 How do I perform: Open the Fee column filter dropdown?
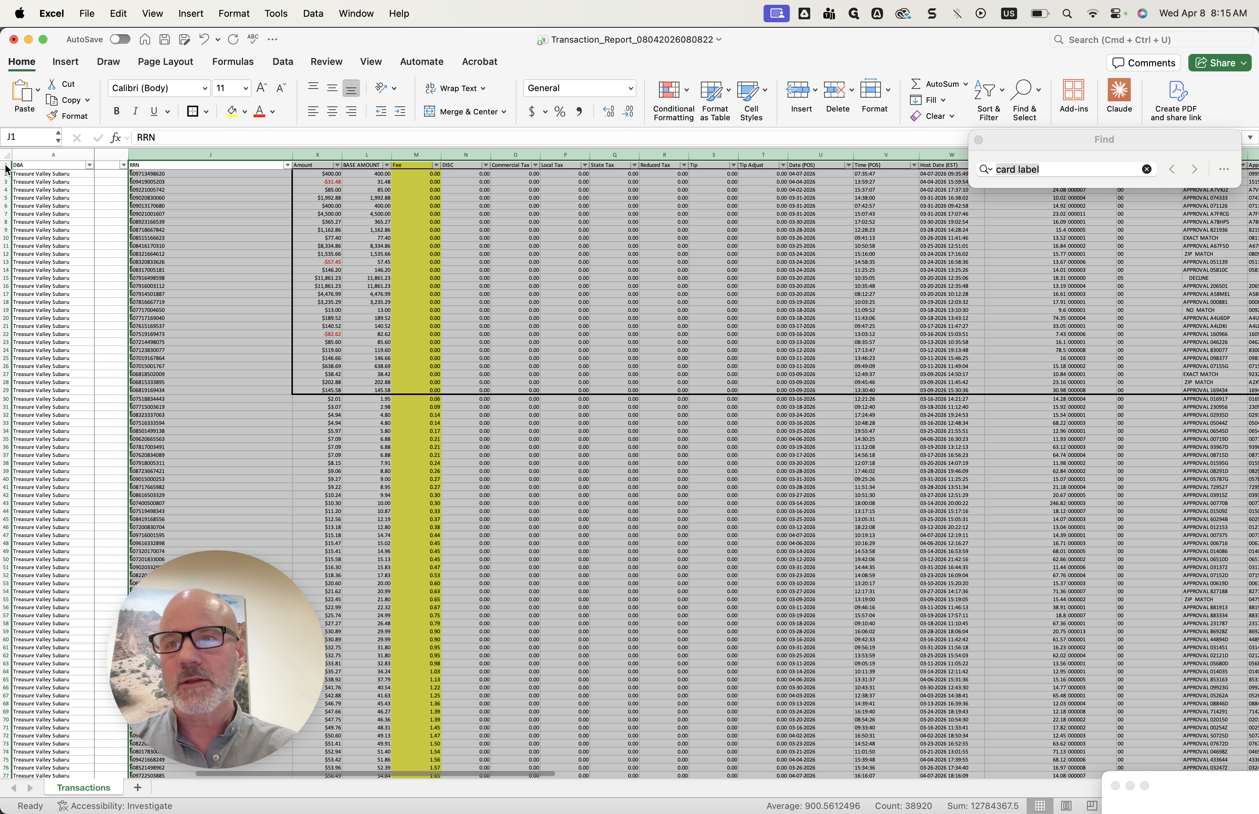pos(436,165)
